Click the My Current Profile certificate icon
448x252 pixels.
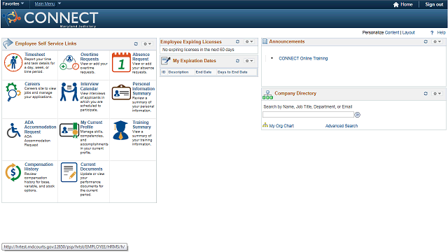pyautogui.click(x=69, y=130)
